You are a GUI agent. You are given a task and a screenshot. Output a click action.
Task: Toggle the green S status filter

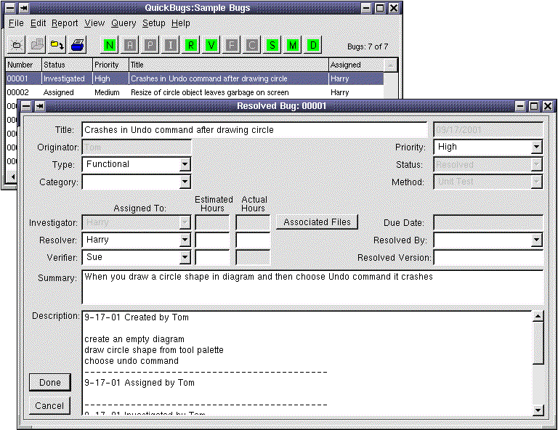click(x=272, y=45)
